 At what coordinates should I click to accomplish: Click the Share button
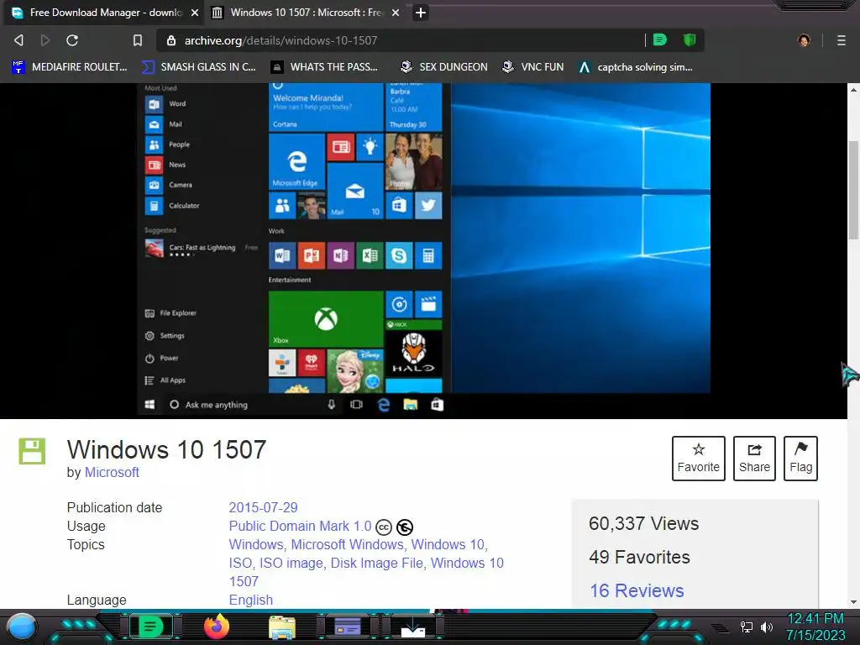(754, 459)
